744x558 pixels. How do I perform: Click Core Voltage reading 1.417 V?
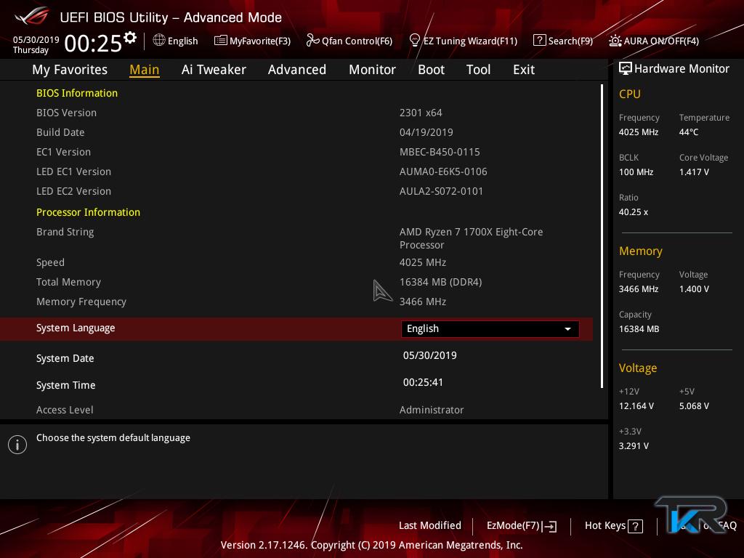click(x=694, y=172)
